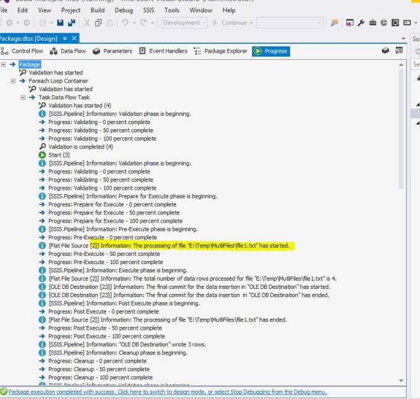Click the package execution completed link
Viewport: 420px width, 399px height.
coord(167,391)
